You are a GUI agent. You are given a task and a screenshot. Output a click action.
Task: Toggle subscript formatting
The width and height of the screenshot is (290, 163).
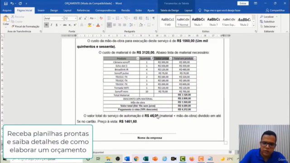[70, 25]
